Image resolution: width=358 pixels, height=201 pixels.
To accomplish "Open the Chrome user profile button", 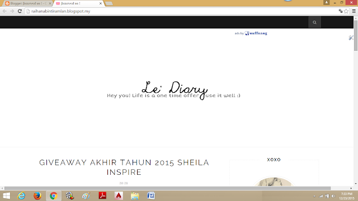I will (326, 2).
